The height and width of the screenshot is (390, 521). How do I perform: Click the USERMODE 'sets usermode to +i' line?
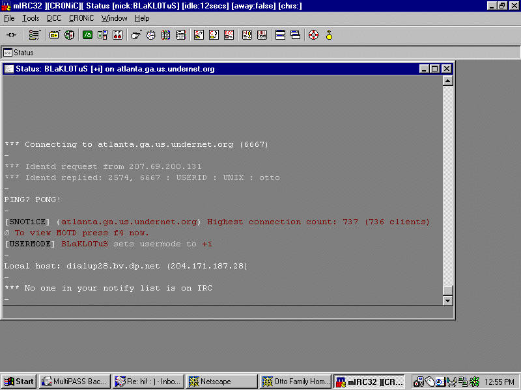(x=108, y=244)
